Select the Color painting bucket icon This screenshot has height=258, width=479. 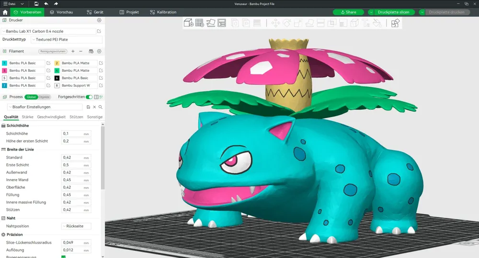click(377, 23)
